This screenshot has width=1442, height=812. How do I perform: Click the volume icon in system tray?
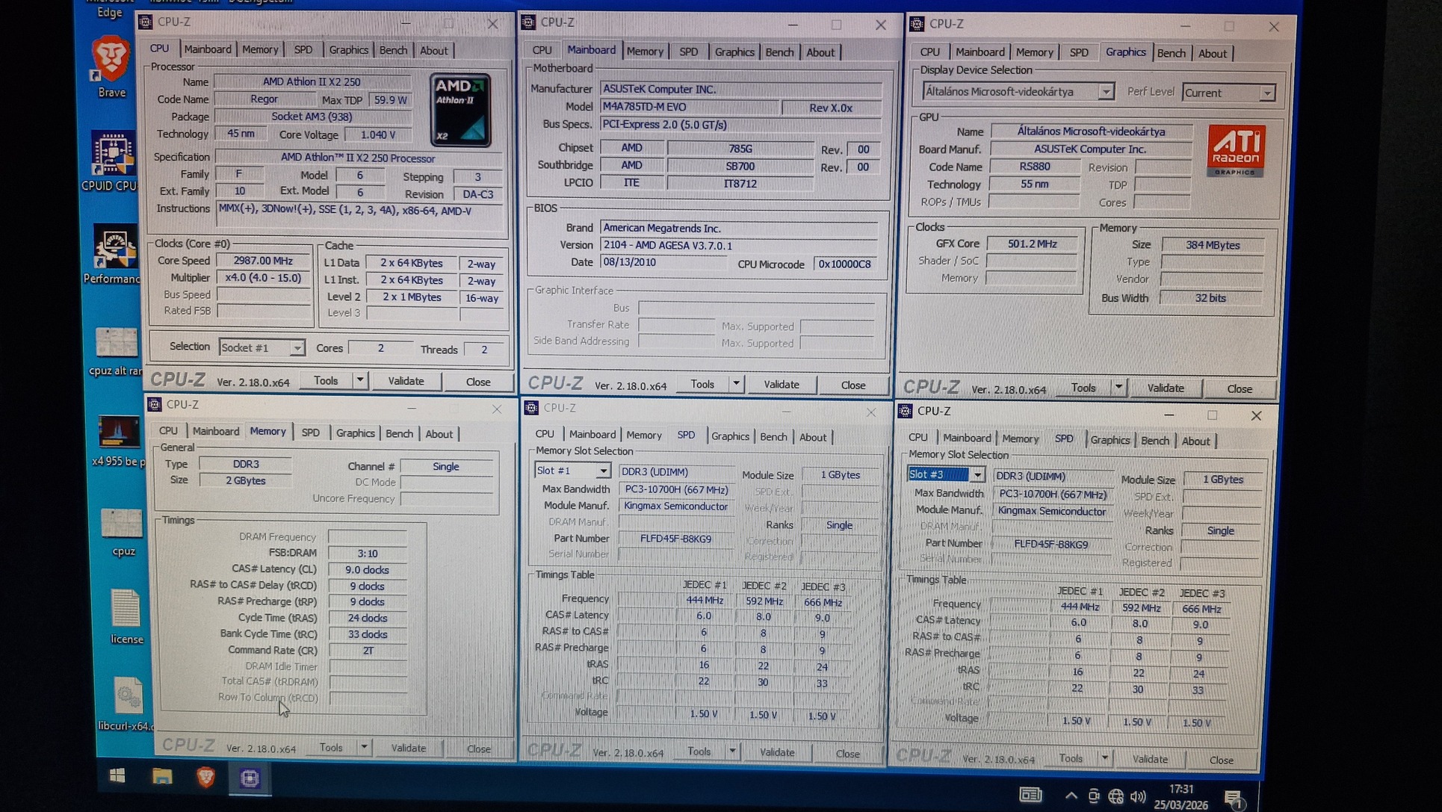(1138, 796)
